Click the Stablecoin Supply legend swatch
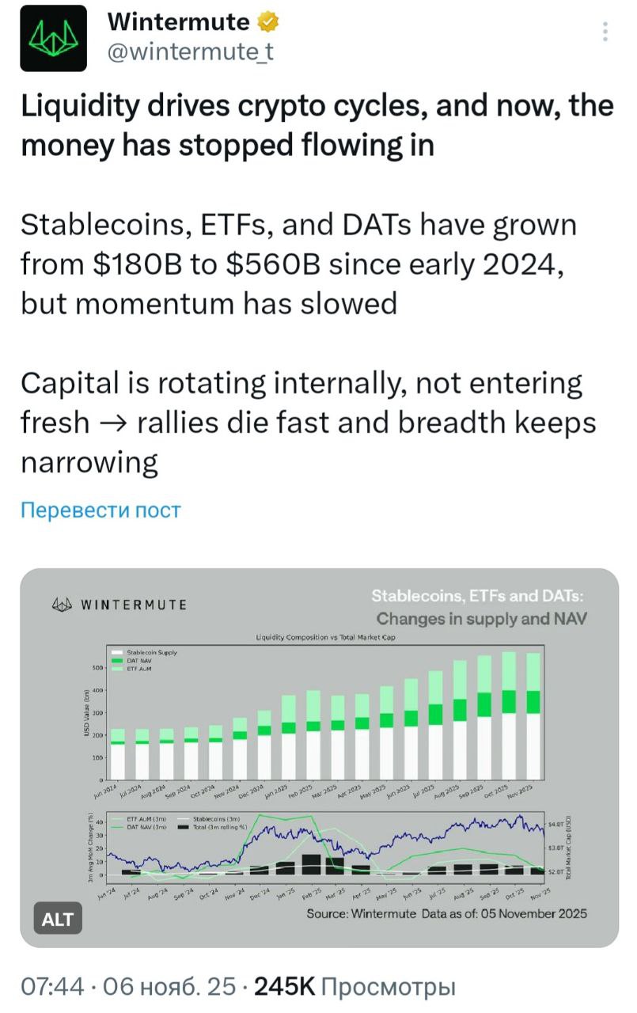This screenshot has height=1013, width=637. pyautogui.click(x=117, y=653)
